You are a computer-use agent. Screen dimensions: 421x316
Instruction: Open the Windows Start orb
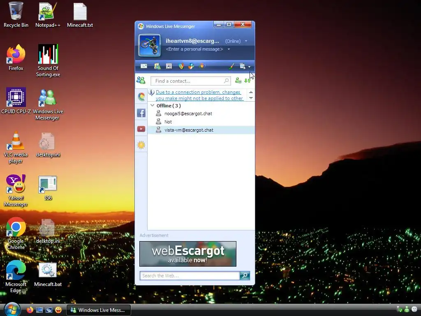pos(12,309)
